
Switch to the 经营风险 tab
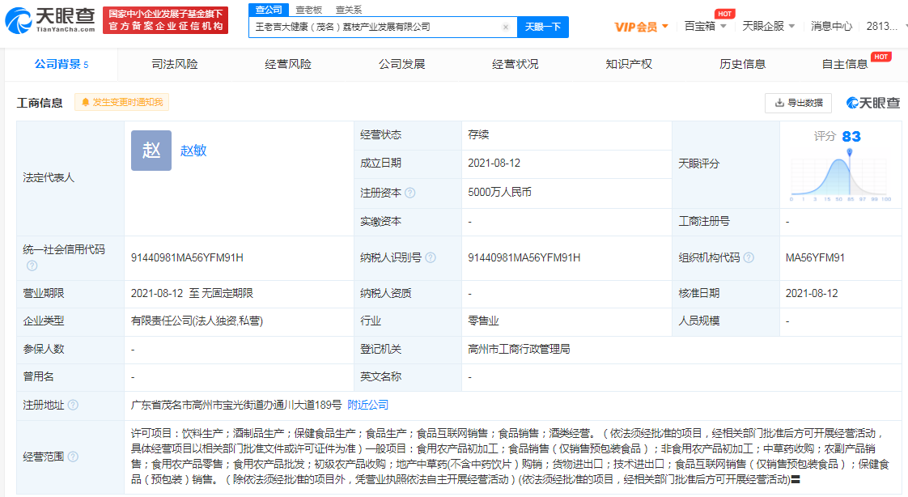pos(288,64)
